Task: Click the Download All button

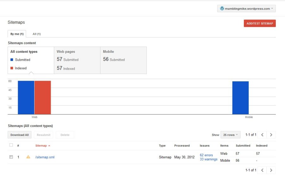Action: [20, 135]
